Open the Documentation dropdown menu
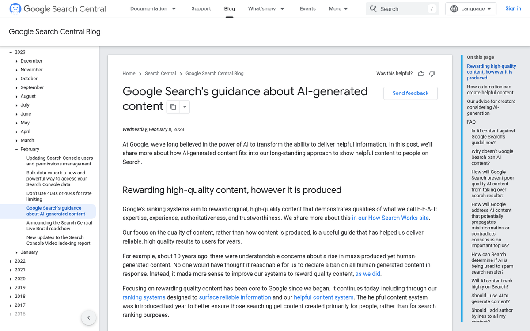Viewport: 530px width, 331px height. point(153,9)
